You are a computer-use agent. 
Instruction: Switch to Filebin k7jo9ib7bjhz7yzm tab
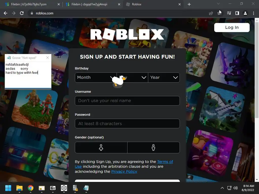click(x=31, y=4)
